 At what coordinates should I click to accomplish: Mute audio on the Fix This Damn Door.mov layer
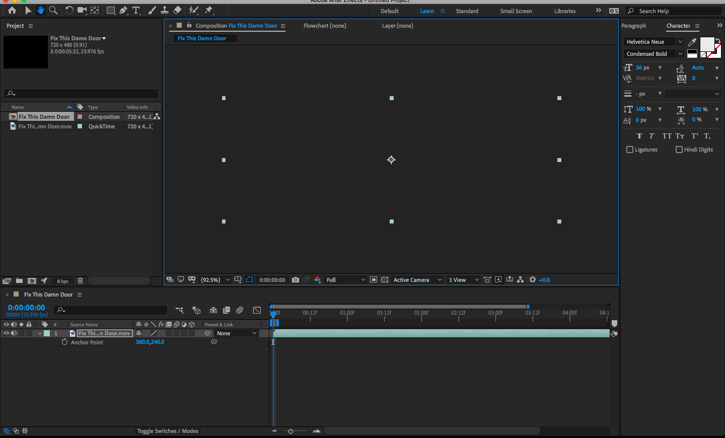pos(14,333)
